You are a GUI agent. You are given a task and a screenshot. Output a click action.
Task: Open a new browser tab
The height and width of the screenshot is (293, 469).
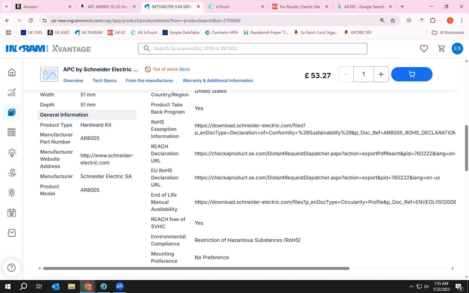point(402,7)
